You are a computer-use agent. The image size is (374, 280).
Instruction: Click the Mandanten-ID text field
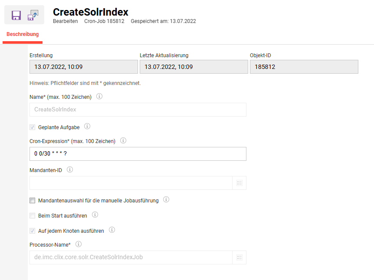coord(131,183)
